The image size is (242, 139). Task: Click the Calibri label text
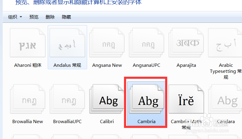click(107, 122)
